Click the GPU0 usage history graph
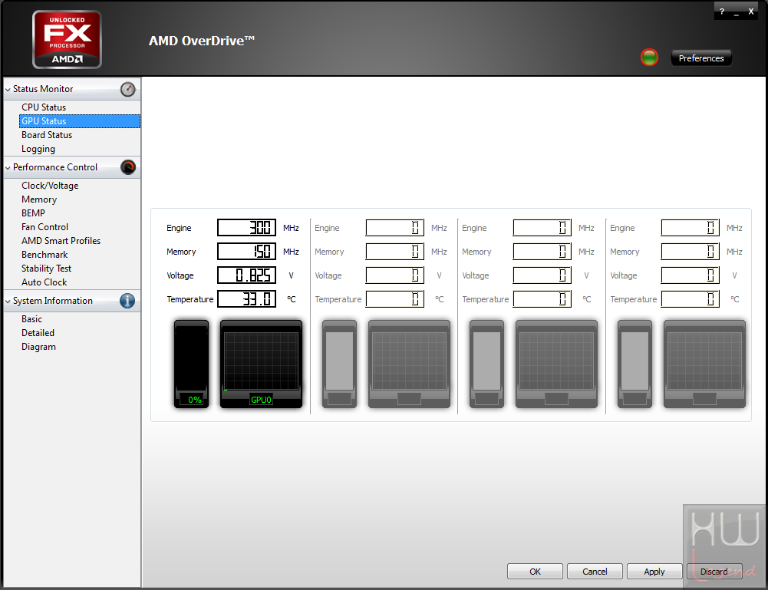Viewport: 768px width, 590px height. tap(261, 364)
